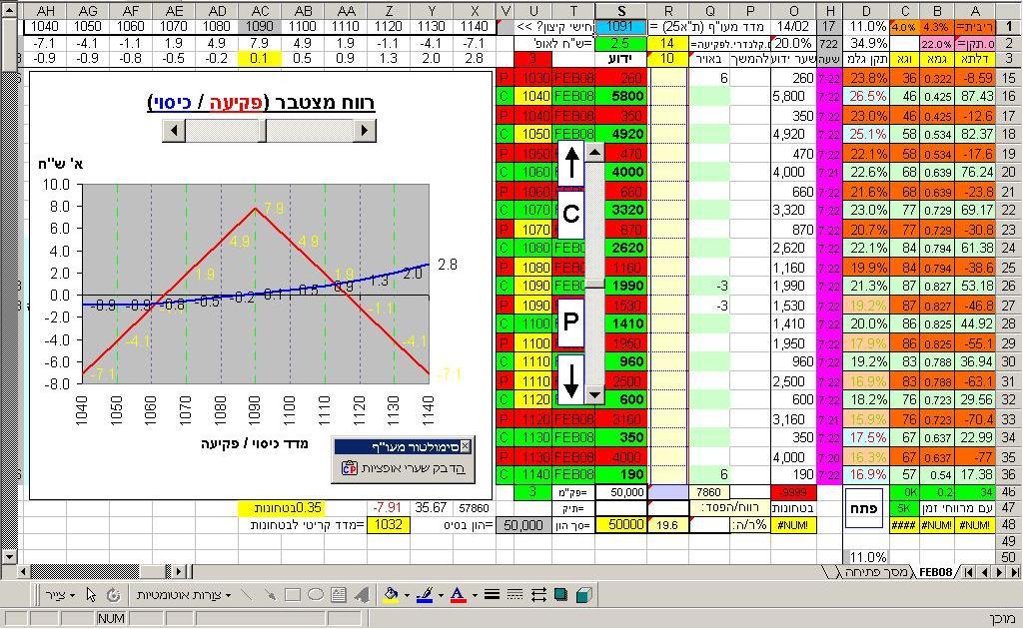Image resolution: width=1023 pixels, height=629 pixels.
Task: Click the down arrow of the scrollbar beside P
Action: pyautogui.click(x=594, y=394)
